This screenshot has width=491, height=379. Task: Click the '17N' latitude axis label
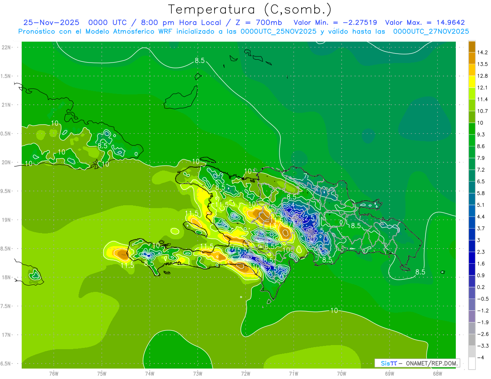click(7, 335)
